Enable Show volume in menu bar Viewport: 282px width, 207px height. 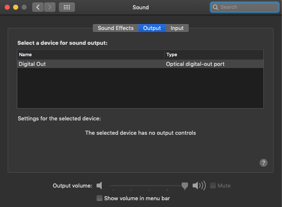click(100, 198)
